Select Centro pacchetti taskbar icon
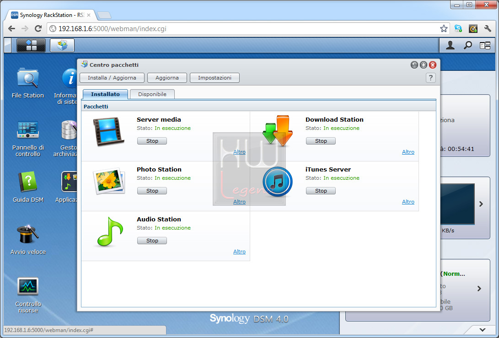Screen dimensions: 499x338 tap(62, 45)
